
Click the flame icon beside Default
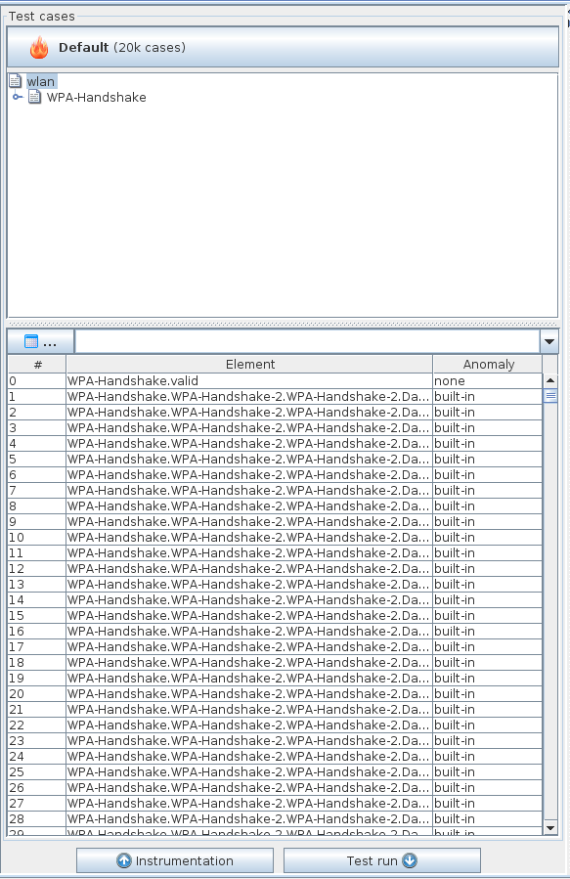(x=39, y=48)
